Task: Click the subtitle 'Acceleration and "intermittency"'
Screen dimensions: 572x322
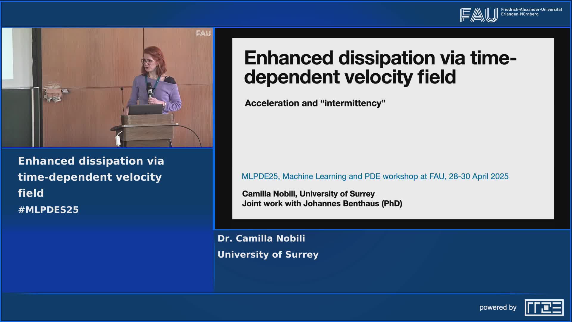Action: [315, 103]
